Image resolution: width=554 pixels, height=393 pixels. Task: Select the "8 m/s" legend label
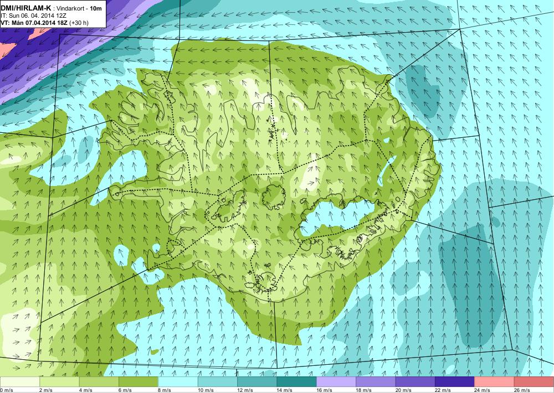[x=165, y=390]
